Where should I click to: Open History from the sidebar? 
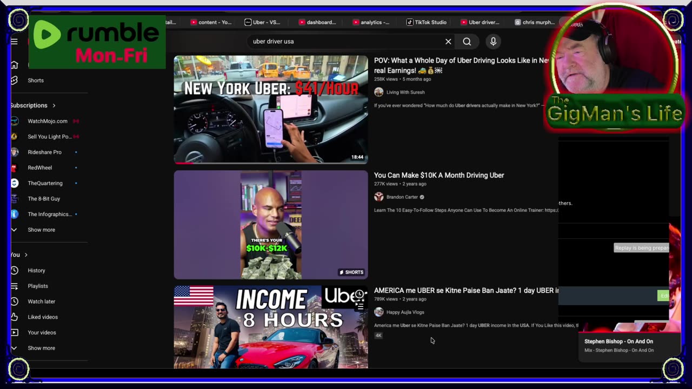pos(37,271)
